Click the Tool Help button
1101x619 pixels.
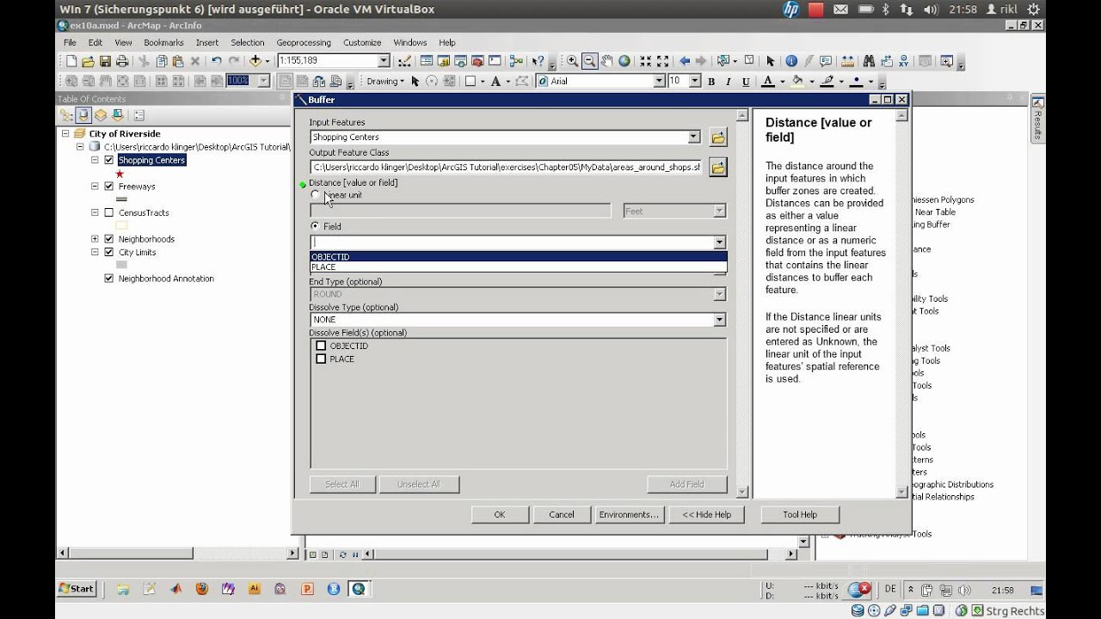tap(800, 514)
